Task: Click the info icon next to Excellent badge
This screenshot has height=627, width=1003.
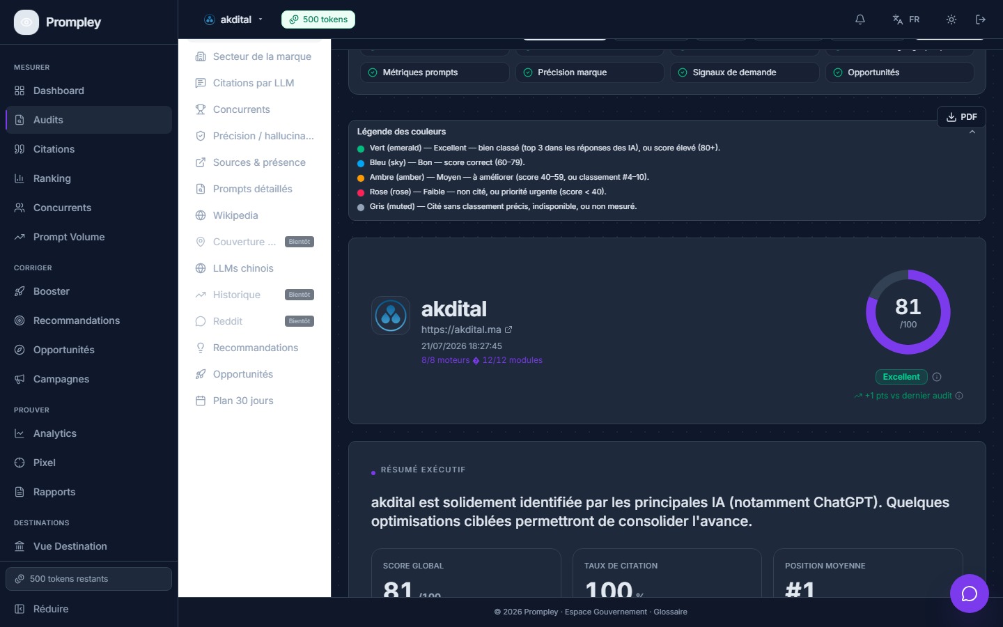Action: [x=937, y=377]
